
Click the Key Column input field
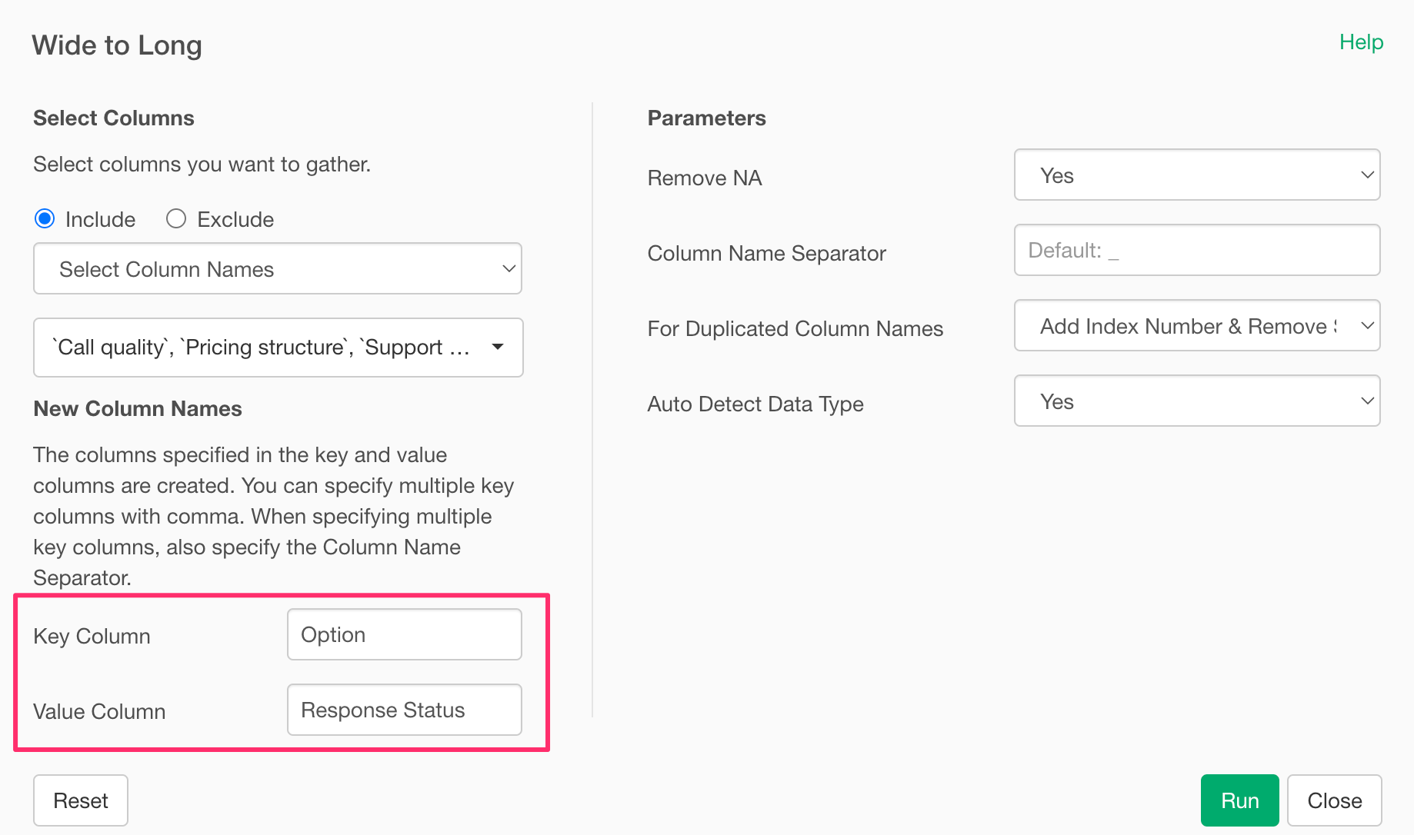tap(404, 635)
